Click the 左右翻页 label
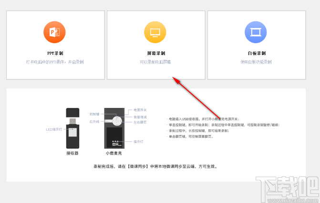320x203 pixels. pyautogui.click(x=140, y=122)
